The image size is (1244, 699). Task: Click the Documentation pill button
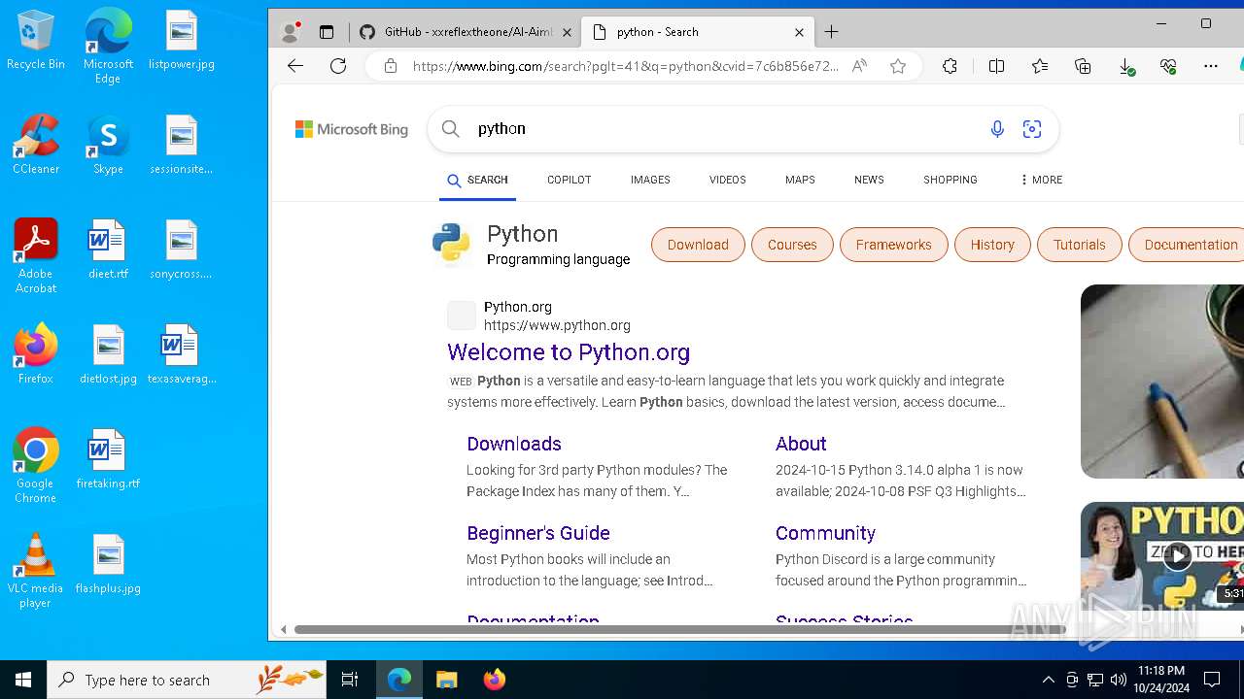coord(1187,245)
